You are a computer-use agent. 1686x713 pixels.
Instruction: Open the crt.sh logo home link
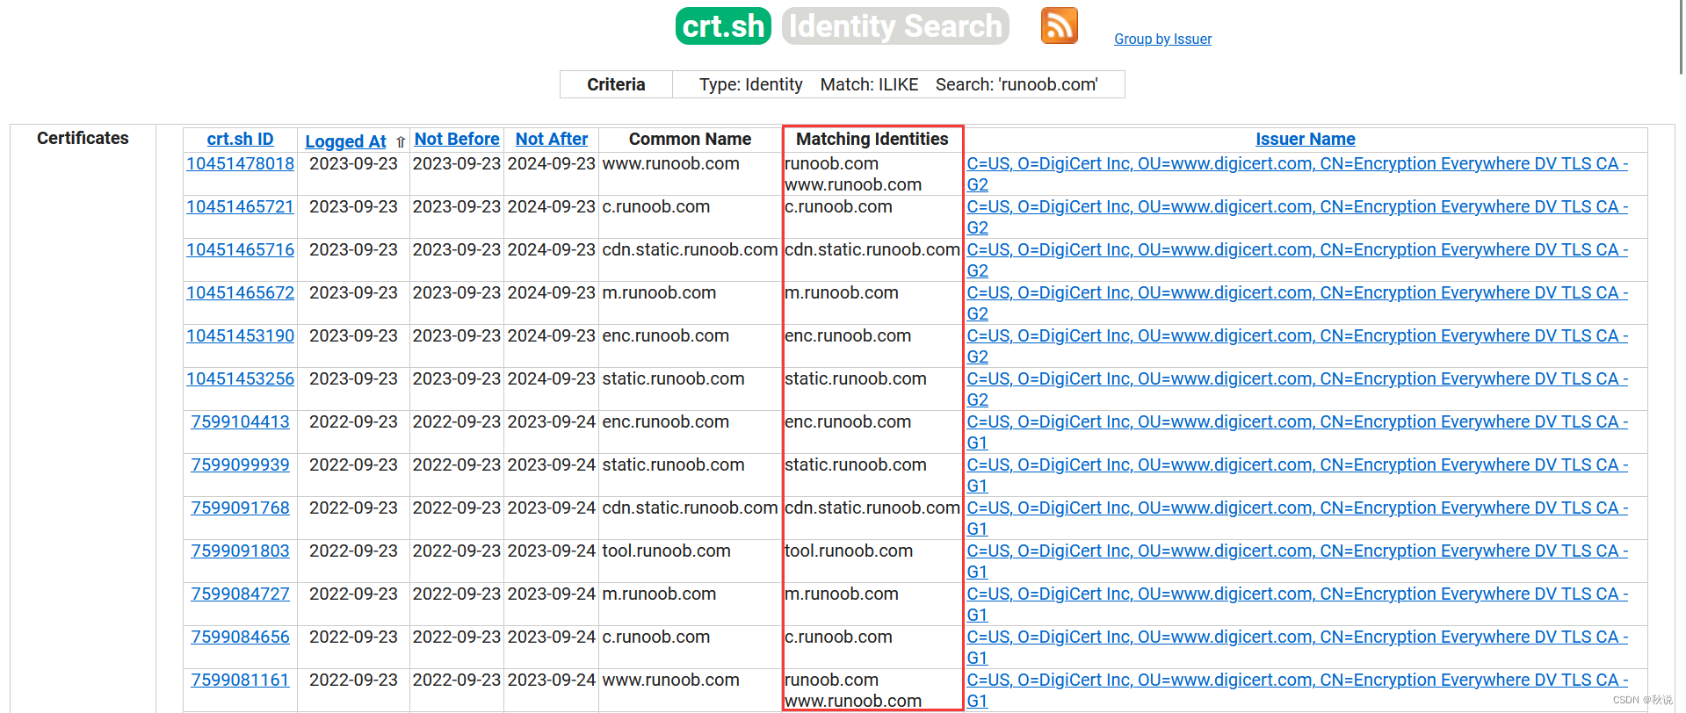click(723, 25)
